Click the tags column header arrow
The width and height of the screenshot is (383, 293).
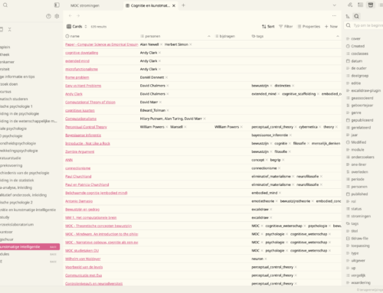(x=338, y=36)
